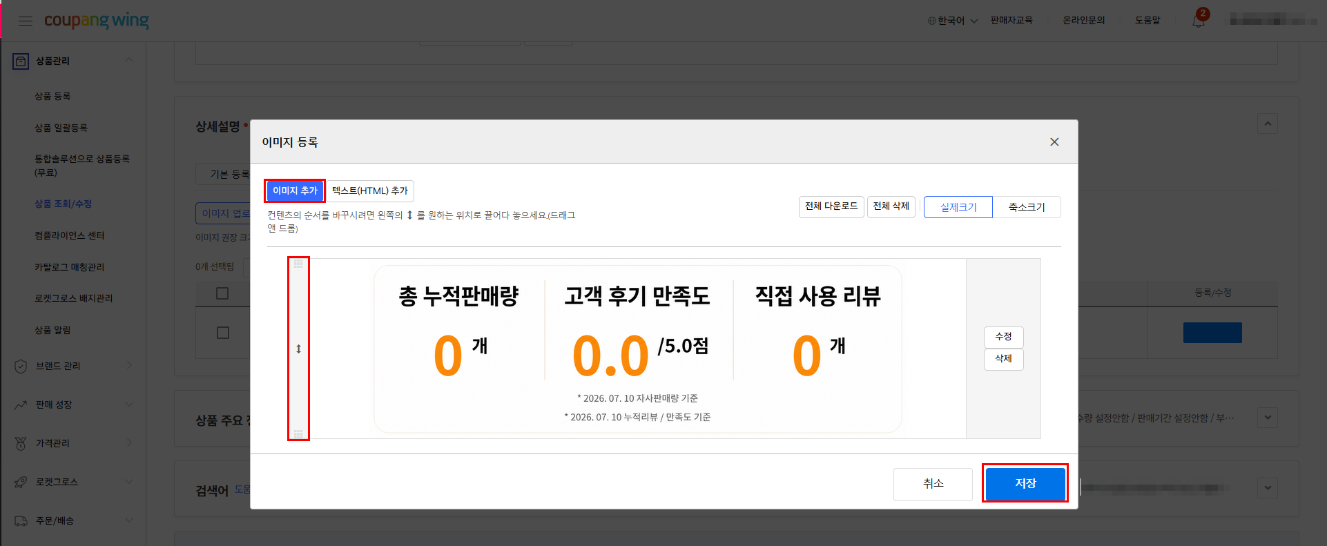Expand 브랜드 관리 chevron
Screen dimensions: 1327x546
[129, 365]
